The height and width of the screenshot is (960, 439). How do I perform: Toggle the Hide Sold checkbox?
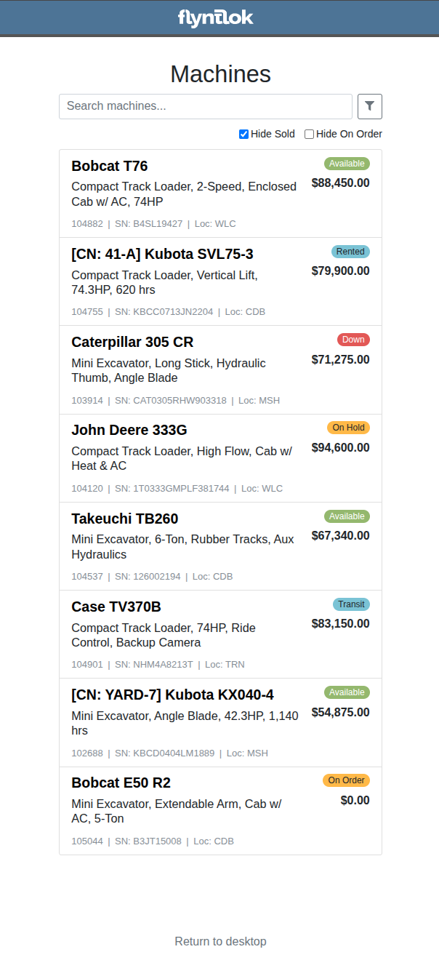point(243,134)
